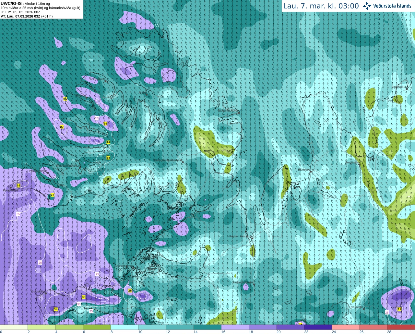Click the yellow 28 gust marker near Stykkishólmur
This screenshot has height=334, width=415.
pyautogui.click(x=130, y=291)
